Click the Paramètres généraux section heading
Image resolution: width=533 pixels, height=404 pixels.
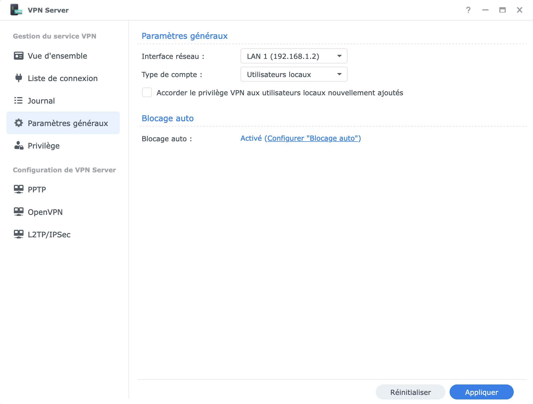tap(184, 36)
